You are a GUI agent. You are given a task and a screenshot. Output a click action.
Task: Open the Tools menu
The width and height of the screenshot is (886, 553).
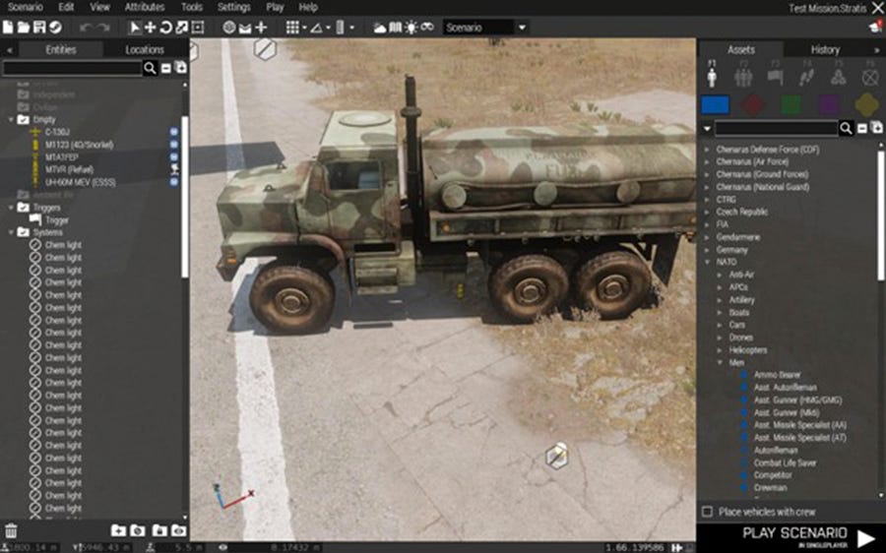click(x=192, y=7)
